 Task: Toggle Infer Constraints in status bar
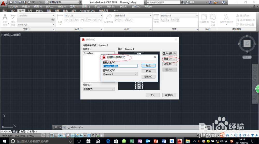point(43,135)
